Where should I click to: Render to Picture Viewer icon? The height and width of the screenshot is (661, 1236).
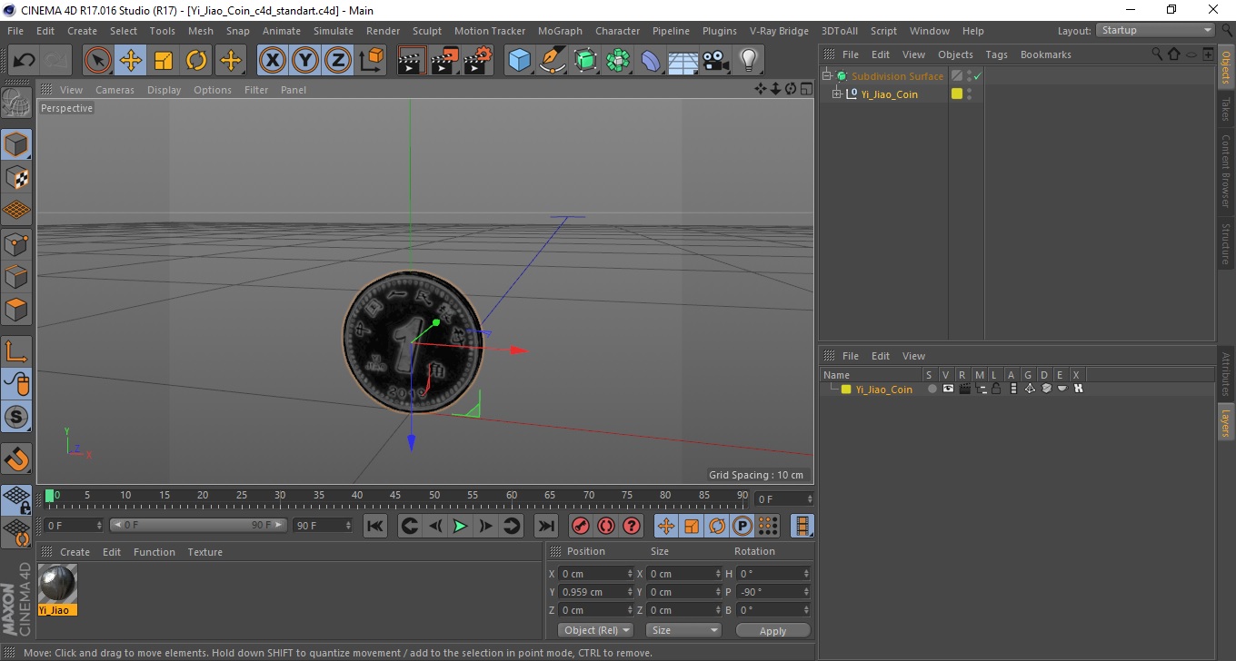click(x=444, y=61)
